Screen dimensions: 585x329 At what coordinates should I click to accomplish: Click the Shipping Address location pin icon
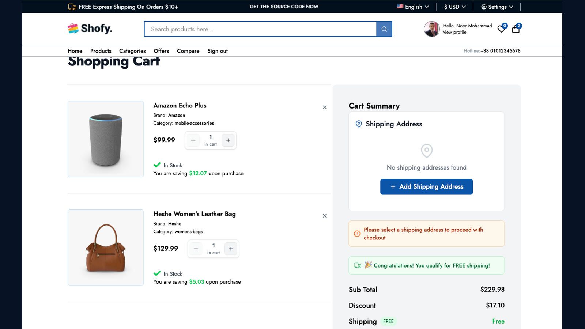click(x=359, y=124)
